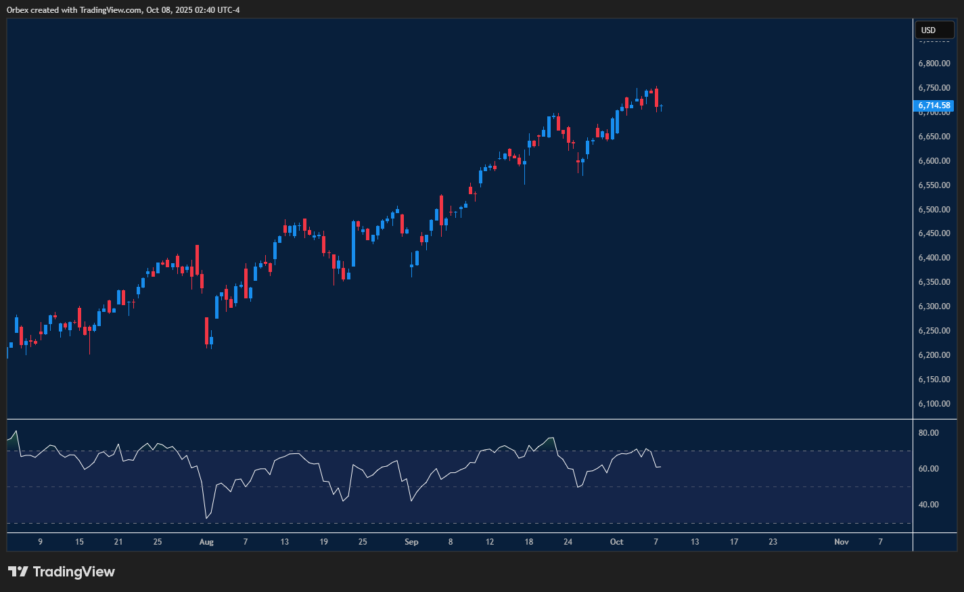
Task: Grab the separator between price and RSI panes
Action: (460, 419)
